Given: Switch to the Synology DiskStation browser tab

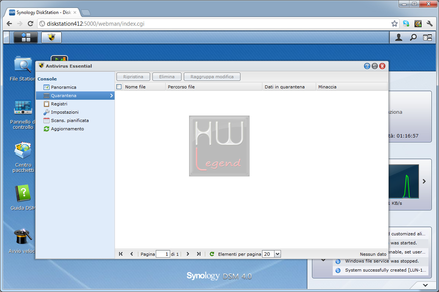Looking at the screenshot, I should tap(42, 12).
